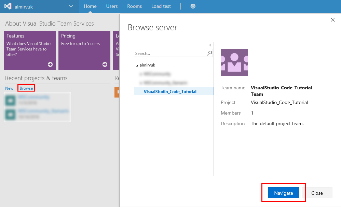Open the Home tab

point(90,6)
